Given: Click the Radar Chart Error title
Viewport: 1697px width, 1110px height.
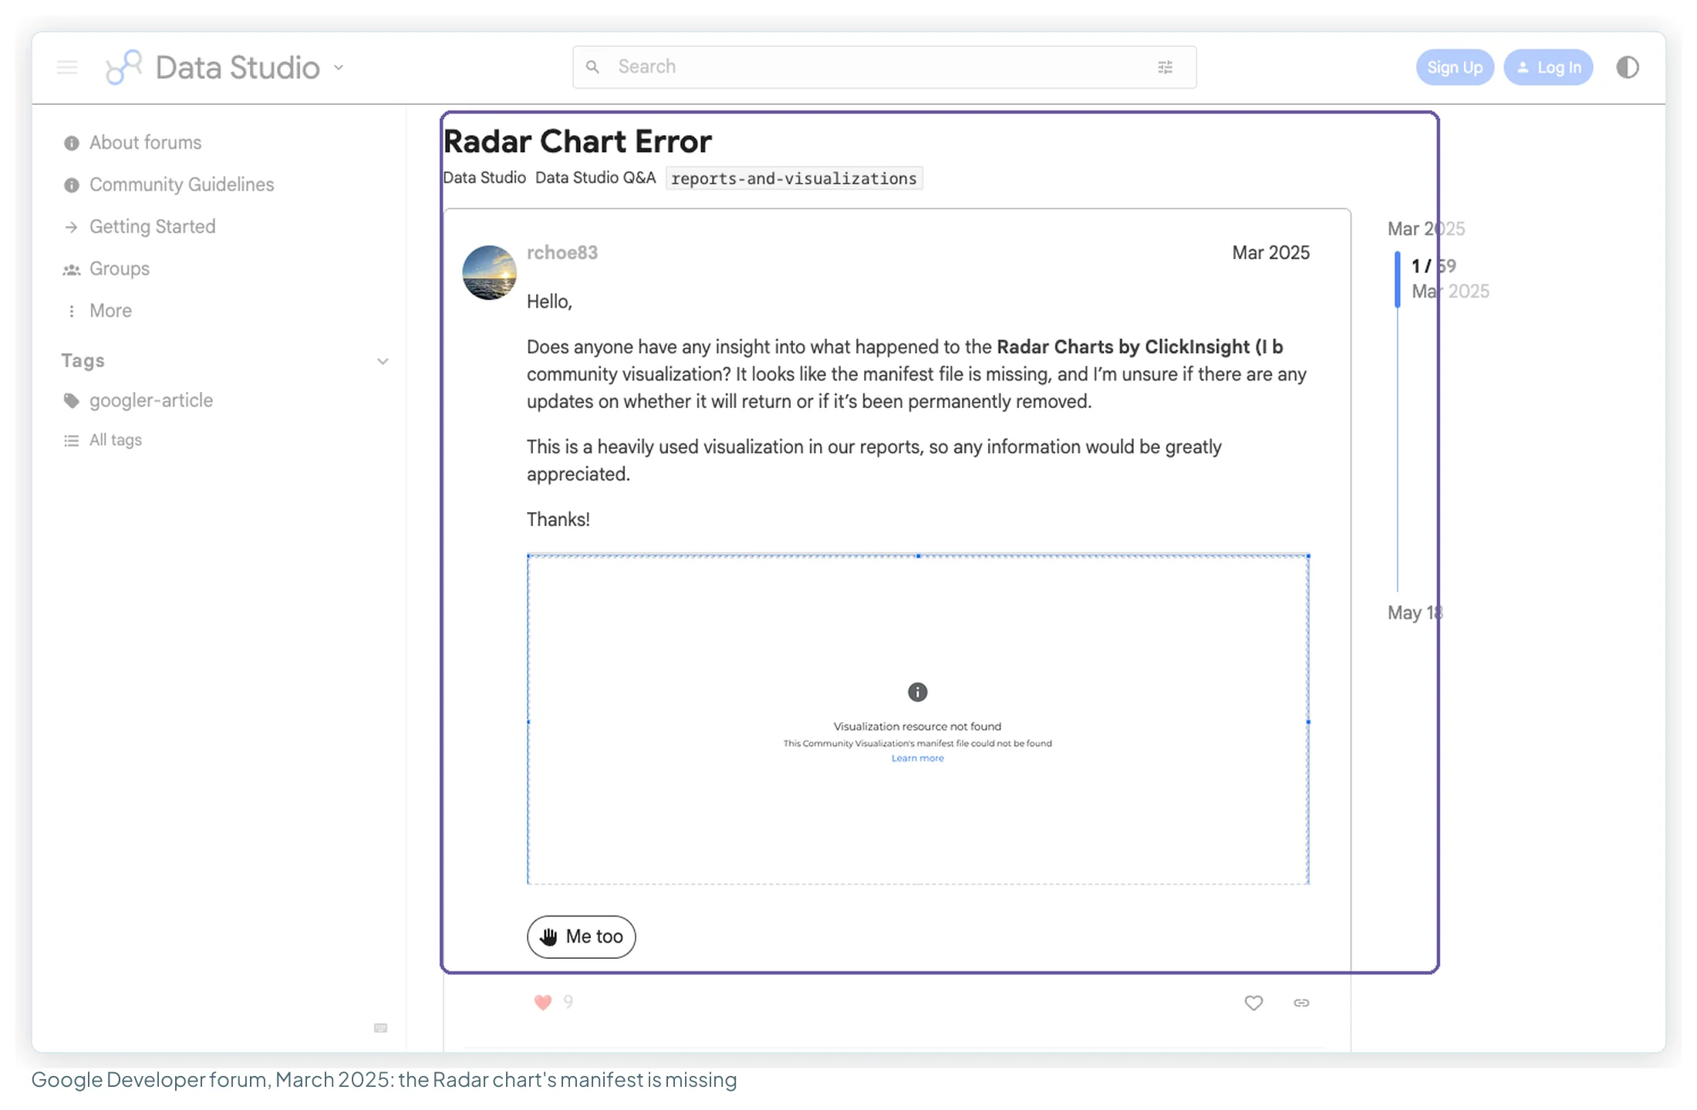Looking at the screenshot, I should 577,142.
